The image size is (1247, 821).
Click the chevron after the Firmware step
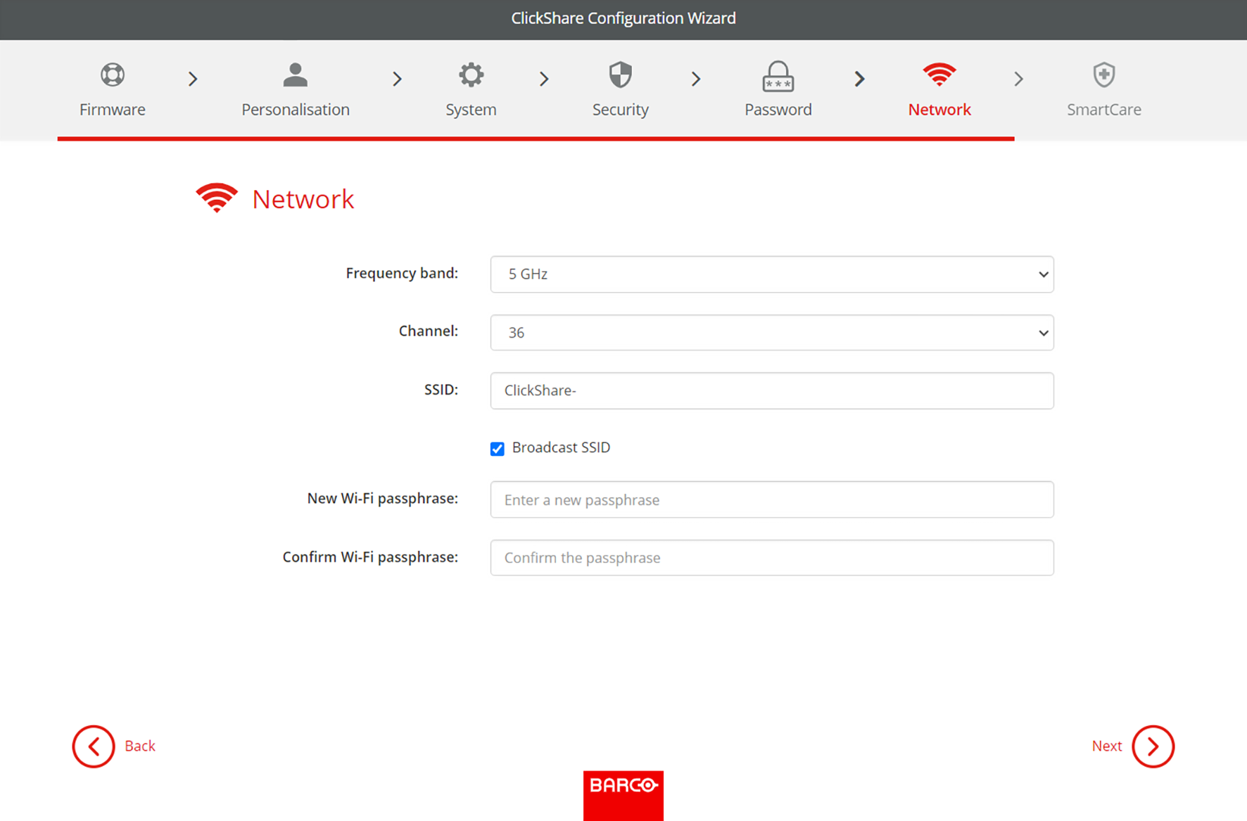click(x=193, y=79)
